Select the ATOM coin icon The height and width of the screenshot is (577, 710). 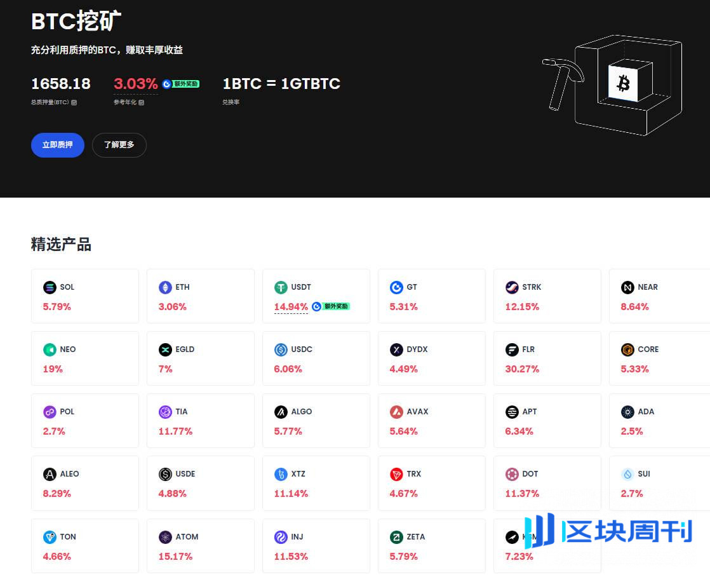point(165,537)
